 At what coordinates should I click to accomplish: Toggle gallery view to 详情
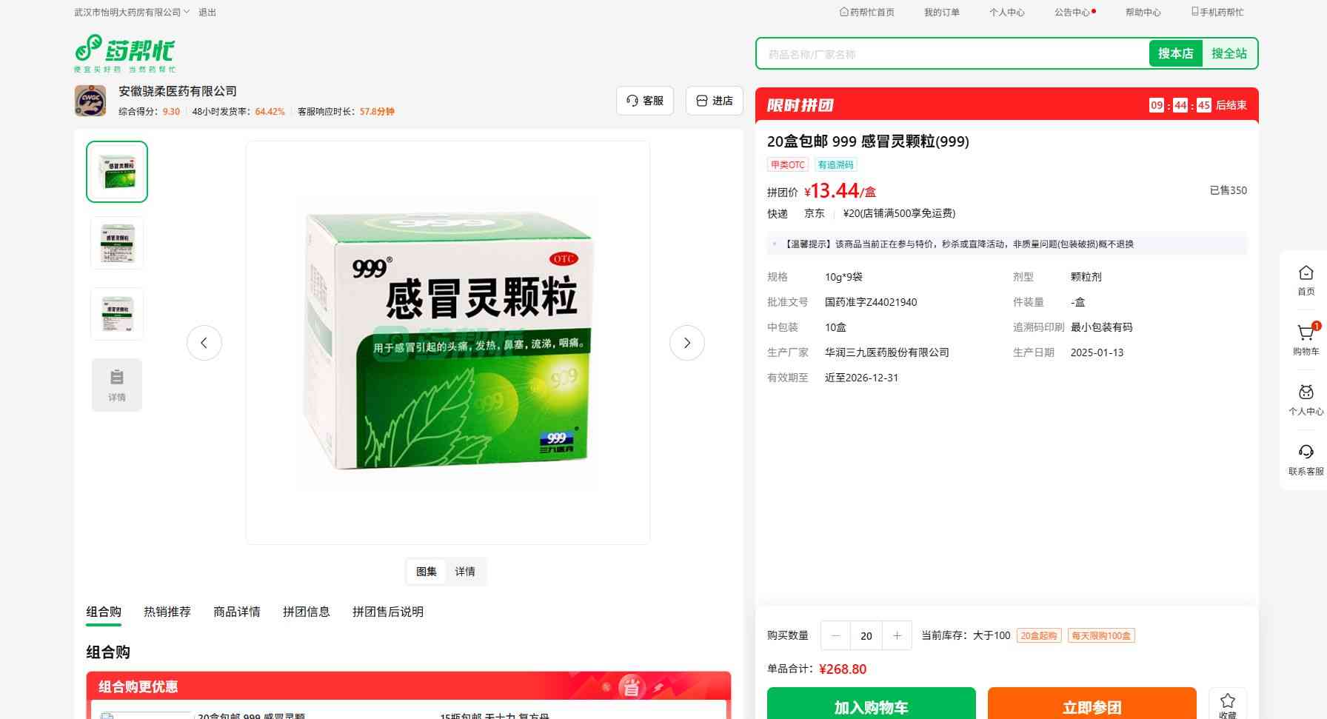(x=465, y=572)
